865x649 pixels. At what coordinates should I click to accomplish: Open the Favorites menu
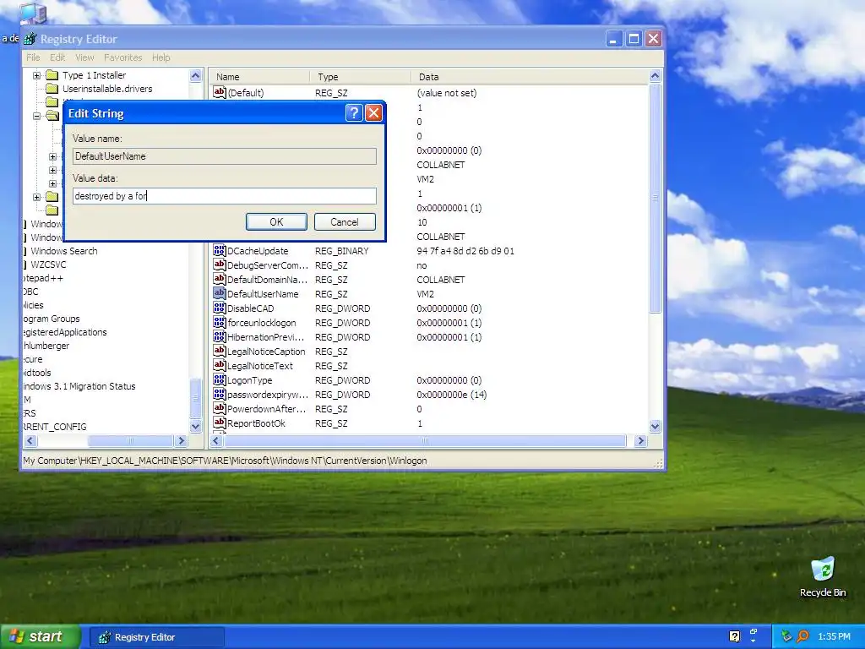123,57
